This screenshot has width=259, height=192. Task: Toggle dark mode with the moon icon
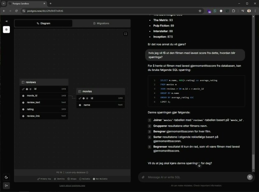(x=6, y=177)
